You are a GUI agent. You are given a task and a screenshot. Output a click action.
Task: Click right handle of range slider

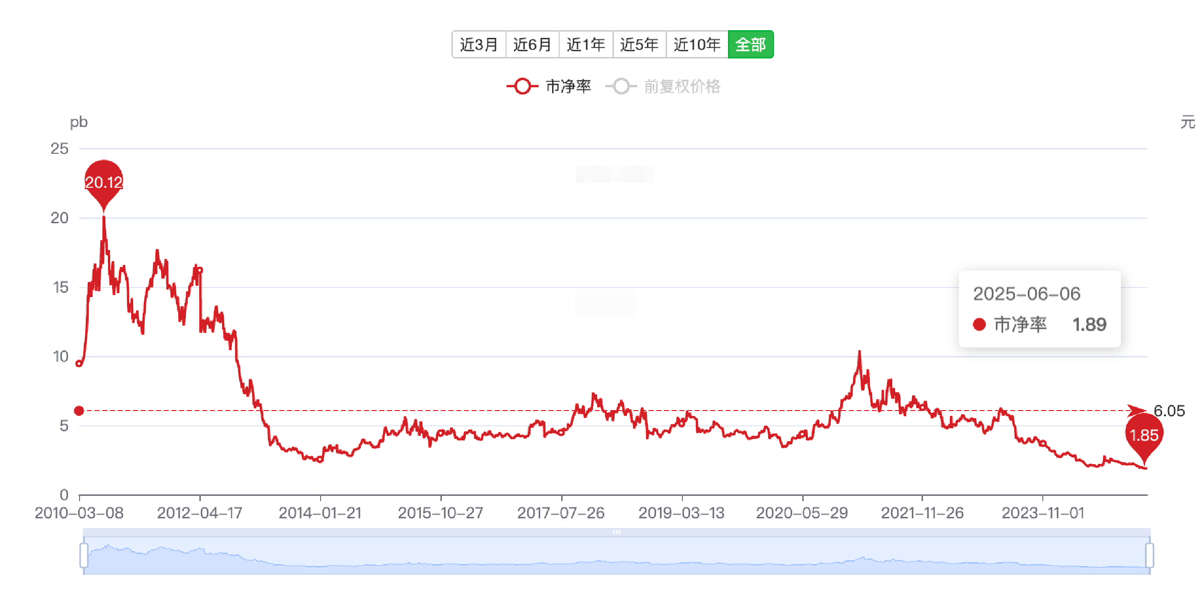1149,555
